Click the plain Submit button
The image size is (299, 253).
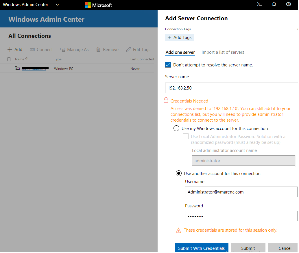[248, 248]
